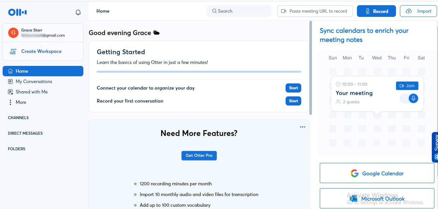Open the Grace Starr account dropdown
Screen dimensions: 438x209
pos(43,33)
